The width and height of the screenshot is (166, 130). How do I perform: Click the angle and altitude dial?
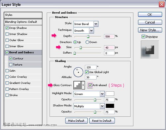click(x=78, y=72)
